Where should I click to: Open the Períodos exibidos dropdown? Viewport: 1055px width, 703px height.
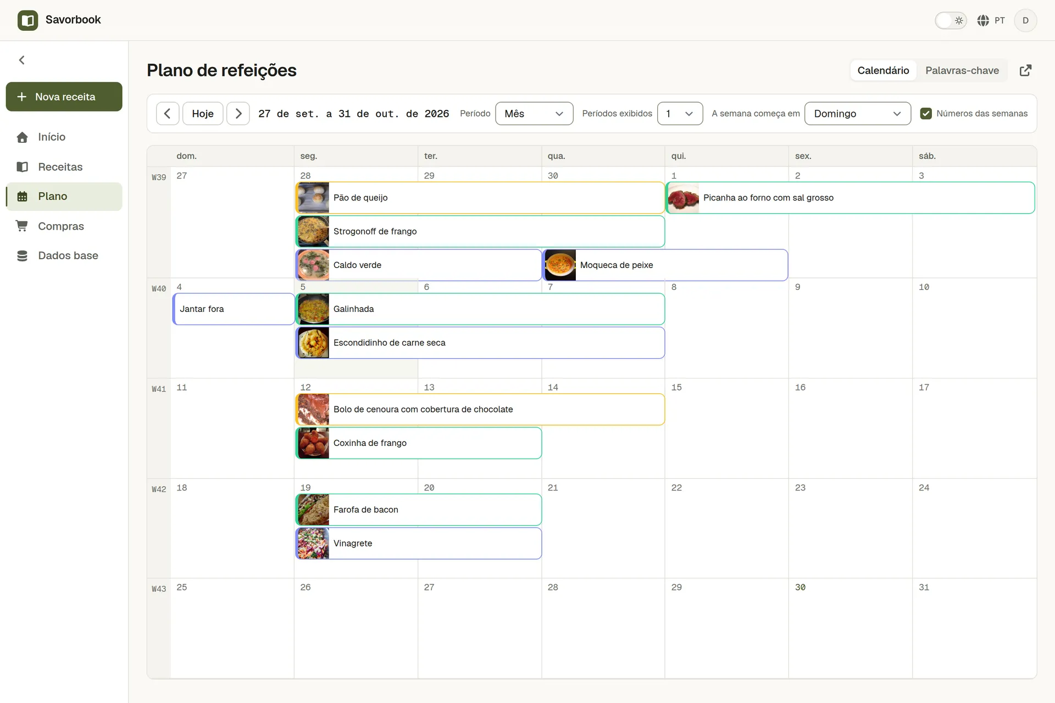tap(680, 114)
